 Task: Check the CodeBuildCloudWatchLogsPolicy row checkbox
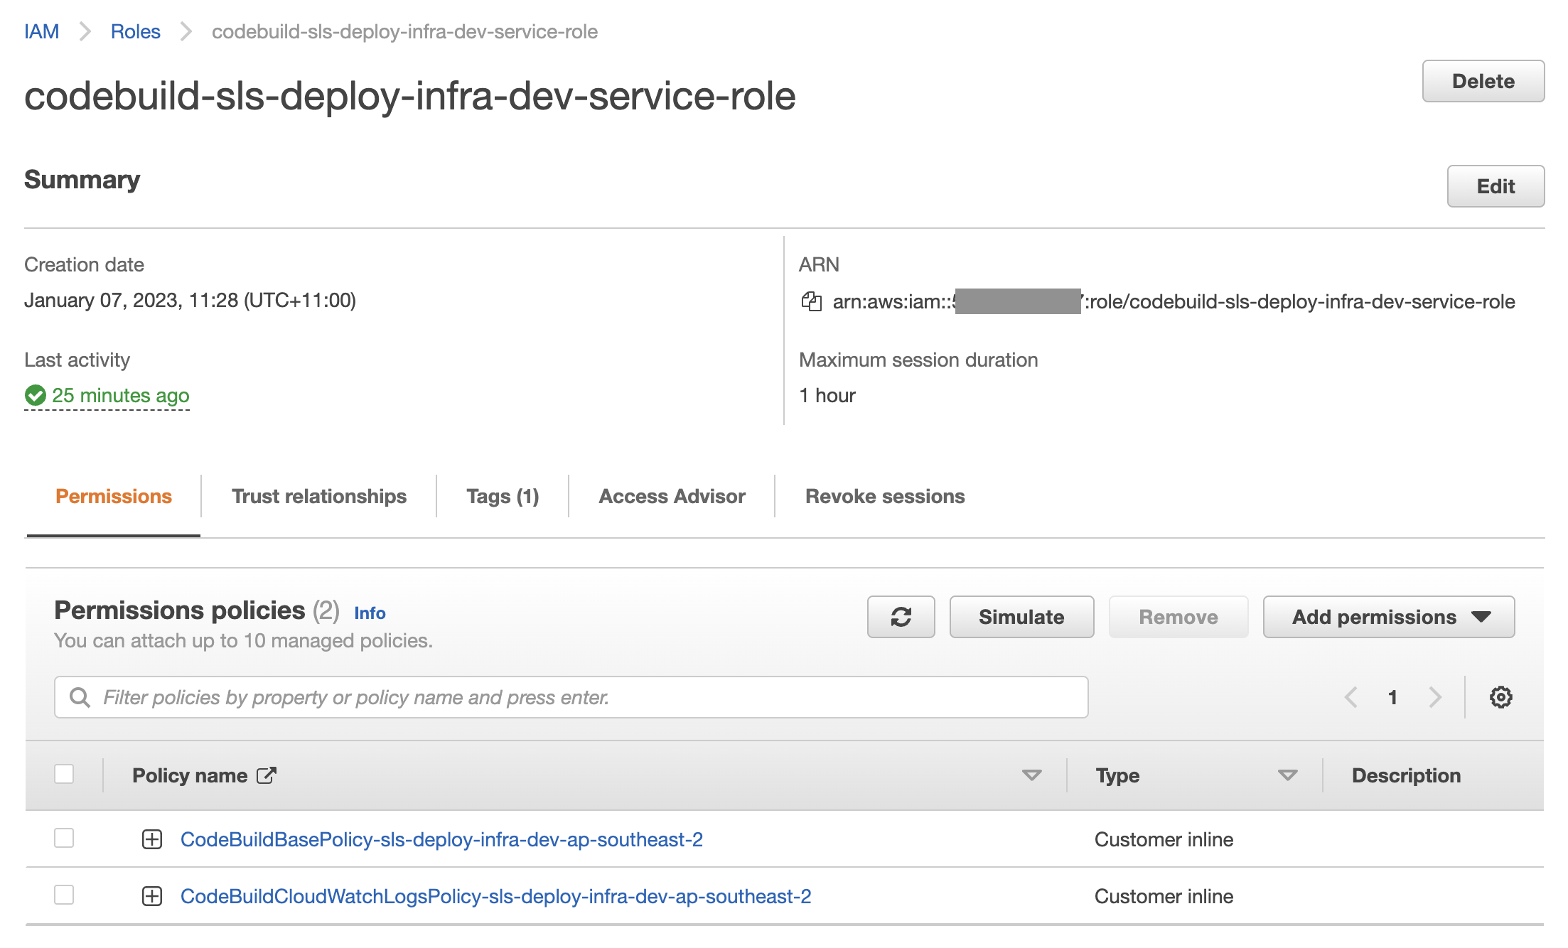click(64, 895)
